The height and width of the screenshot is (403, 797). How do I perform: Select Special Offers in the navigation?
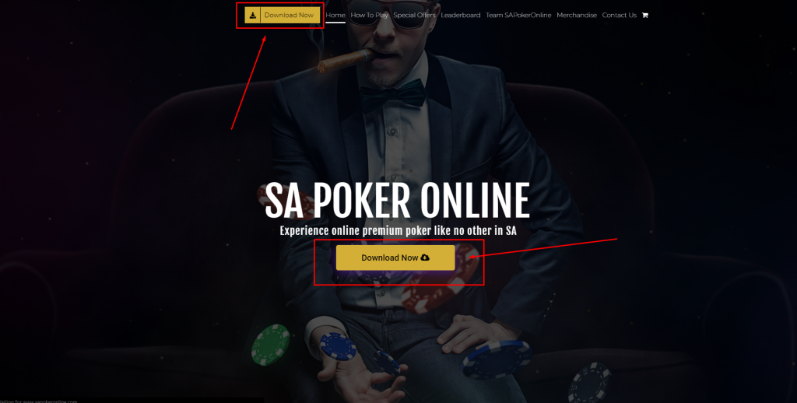414,16
